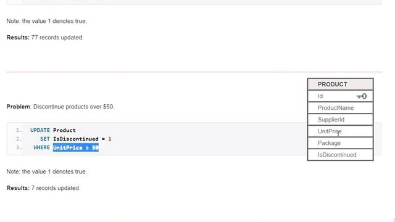Screen dimensions: 395x222
Task: Click the Results: 7 records updated text
Action: point(43,188)
